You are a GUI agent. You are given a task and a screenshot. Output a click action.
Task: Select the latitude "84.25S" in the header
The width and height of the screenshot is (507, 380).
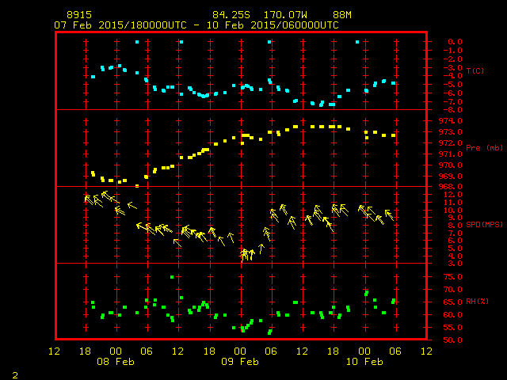tap(231, 15)
